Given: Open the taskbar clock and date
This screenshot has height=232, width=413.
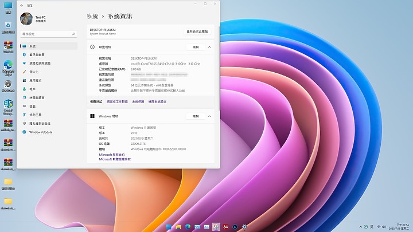Looking at the screenshot, I should 399,227.
